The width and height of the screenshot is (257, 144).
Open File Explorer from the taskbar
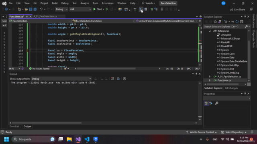[69, 139]
